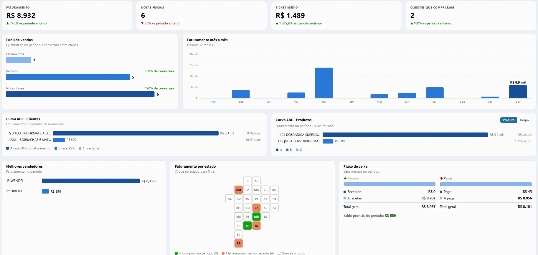Choose the AC state tile
538x255 pixels.
pyautogui.click(x=230, y=199)
